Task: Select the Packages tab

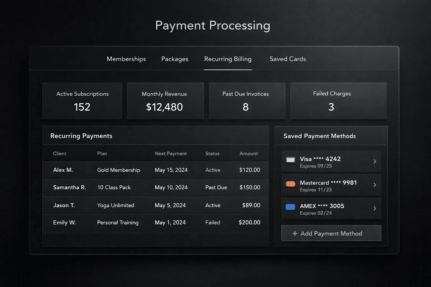Action: click(x=175, y=59)
